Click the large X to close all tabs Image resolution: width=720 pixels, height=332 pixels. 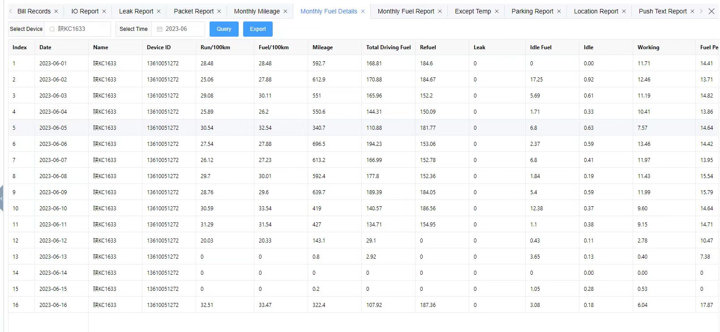(711, 11)
